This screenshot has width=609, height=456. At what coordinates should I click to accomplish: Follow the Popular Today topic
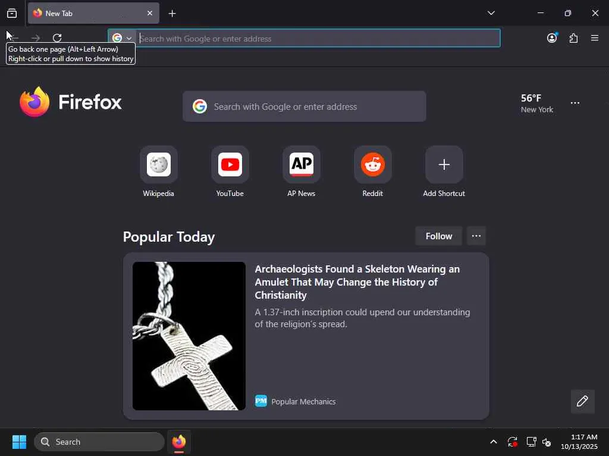tap(438, 236)
